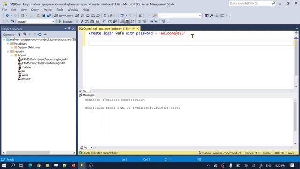Switch output to Results to Grid
Viewport: 300px width, 169px height.
[127, 22]
